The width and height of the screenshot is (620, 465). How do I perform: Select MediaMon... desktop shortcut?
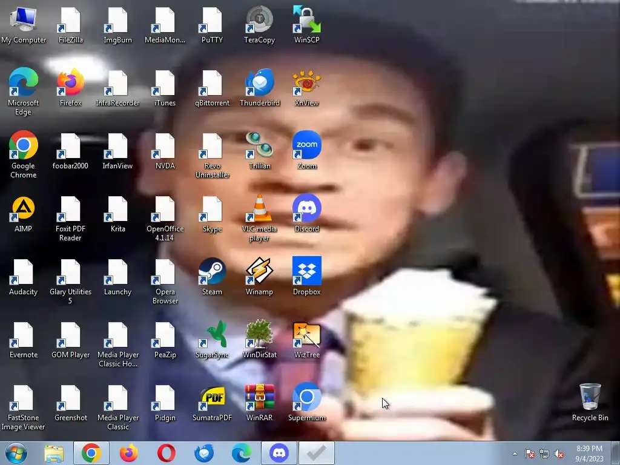coord(165,24)
